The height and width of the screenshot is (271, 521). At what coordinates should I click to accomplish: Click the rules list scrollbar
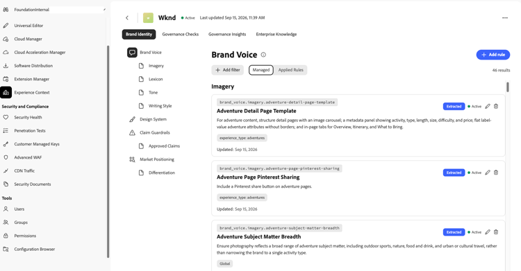point(508,87)
